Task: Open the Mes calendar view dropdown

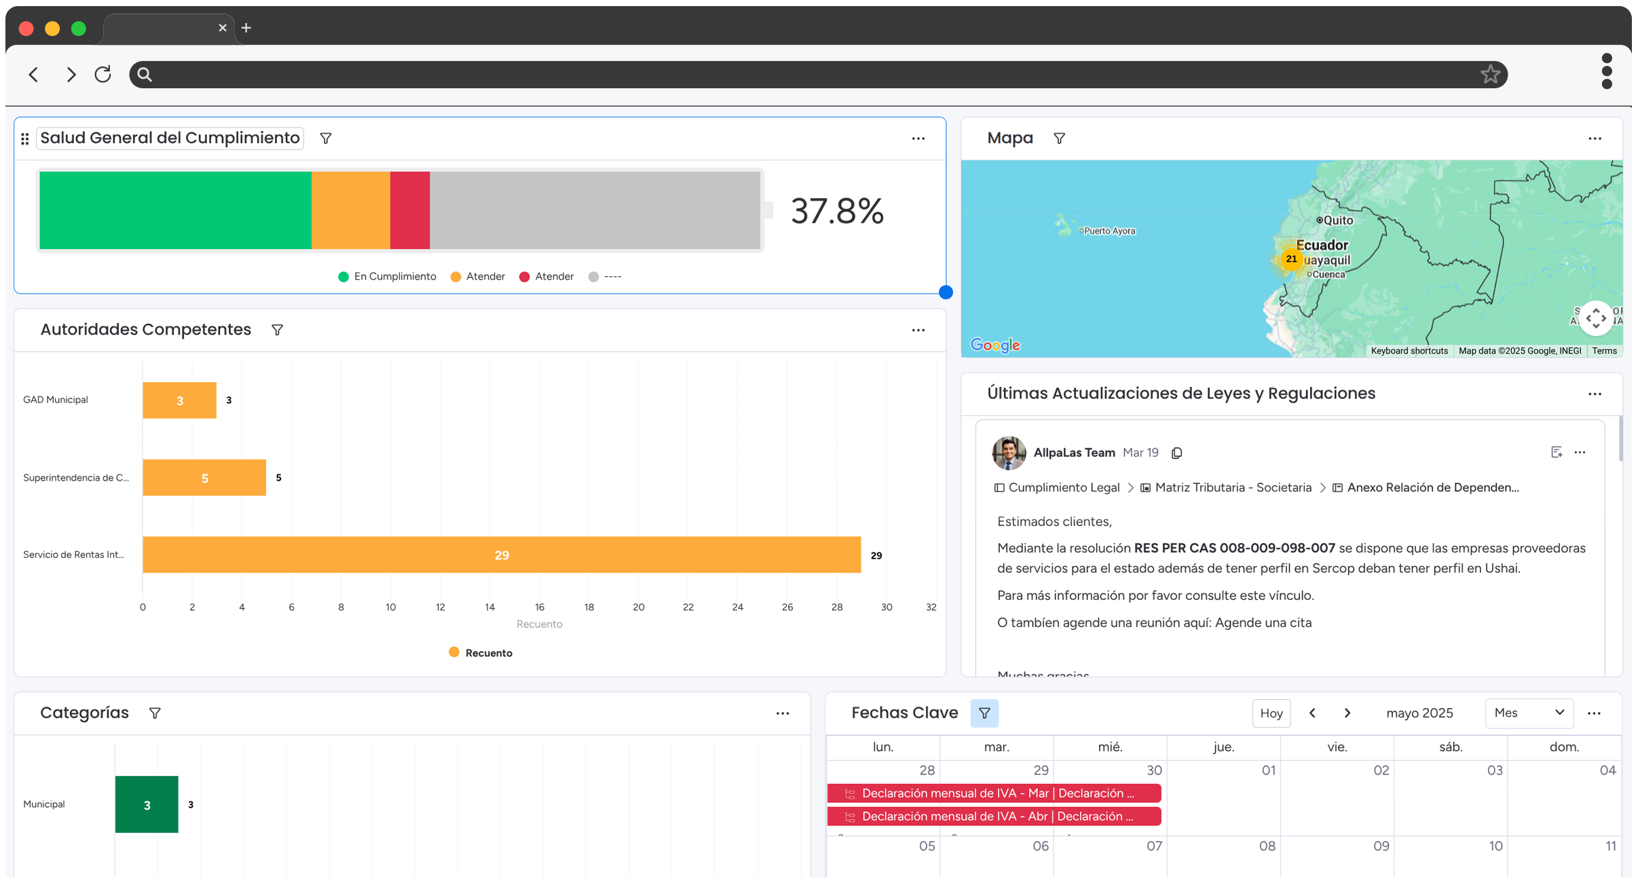Action: pyautogui.click(x=1529, y=713)
